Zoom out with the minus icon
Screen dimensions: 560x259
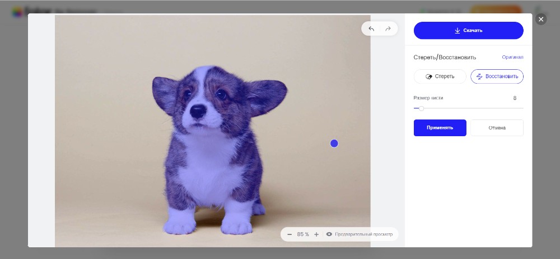coord(290,234)
